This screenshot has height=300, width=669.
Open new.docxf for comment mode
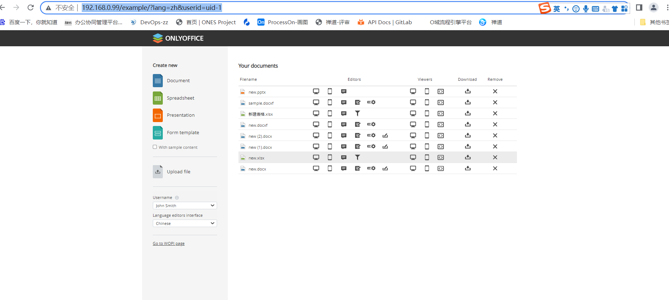click(x=344, y=125)
